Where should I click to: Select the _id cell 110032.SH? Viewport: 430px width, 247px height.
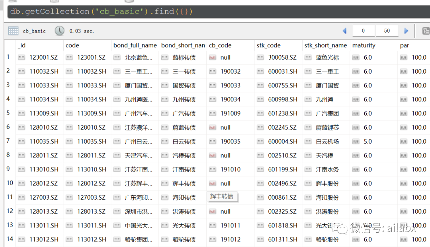click(x=44, y=72)
